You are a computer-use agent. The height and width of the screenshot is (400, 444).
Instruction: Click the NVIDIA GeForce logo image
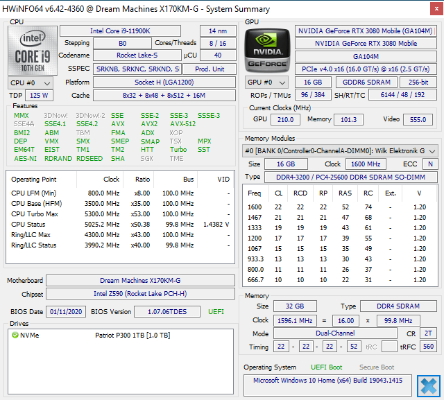coord(267,51)
